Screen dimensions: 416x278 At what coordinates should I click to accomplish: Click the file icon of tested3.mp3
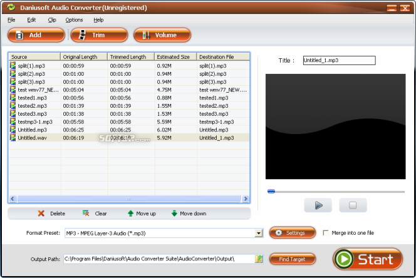pos(13,113)
